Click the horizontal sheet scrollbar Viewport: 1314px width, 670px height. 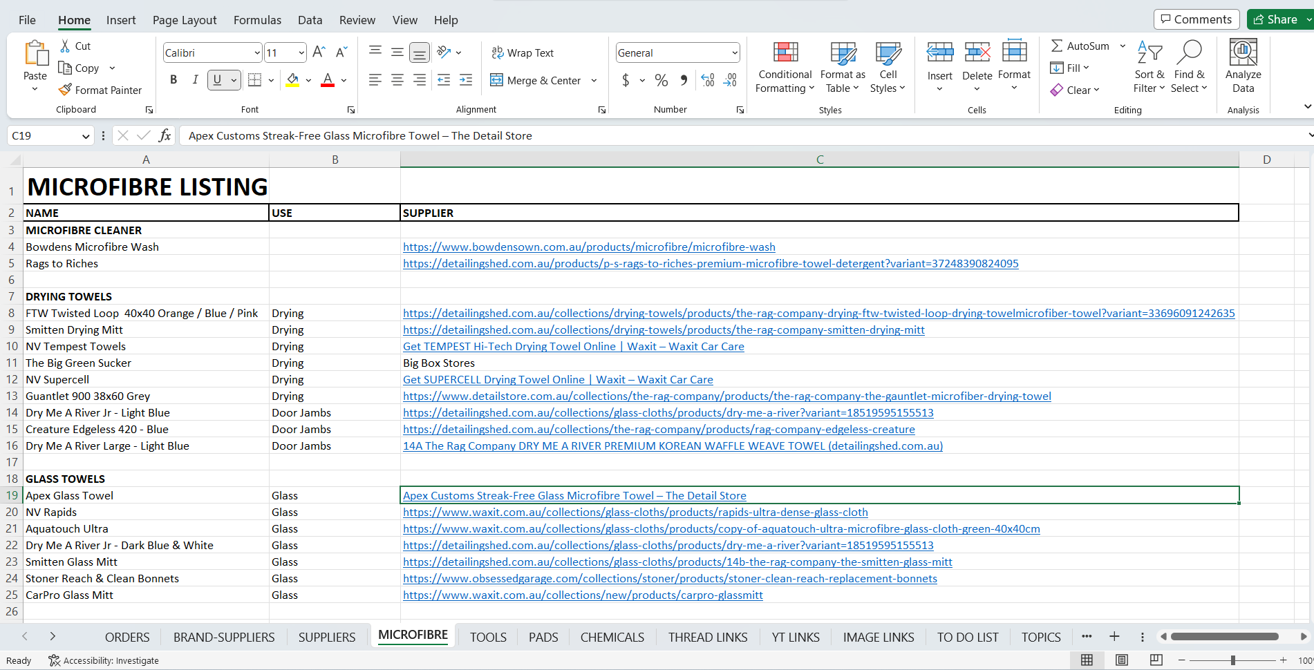pos(1224,636)
